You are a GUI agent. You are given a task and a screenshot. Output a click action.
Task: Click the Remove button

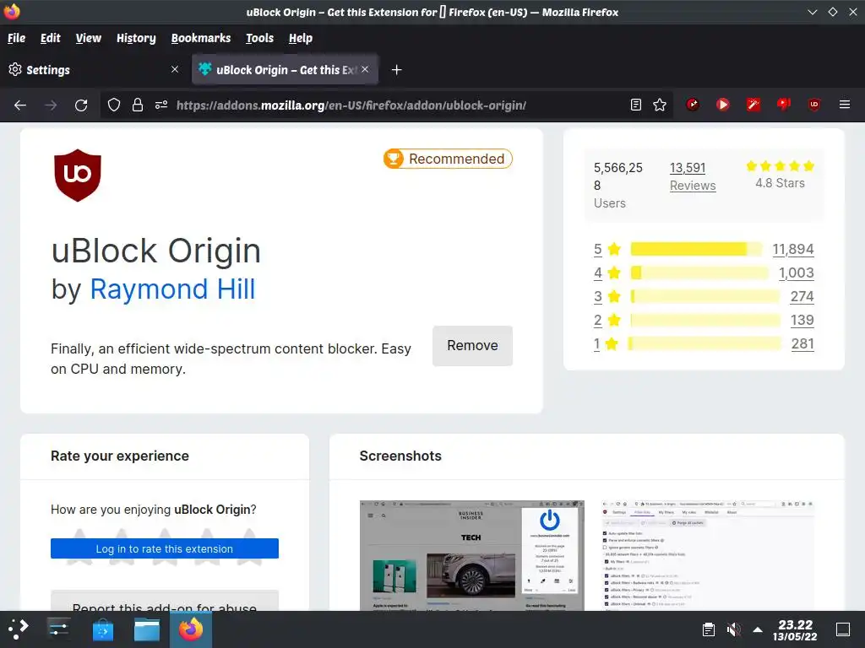click(x=472, y=345)
